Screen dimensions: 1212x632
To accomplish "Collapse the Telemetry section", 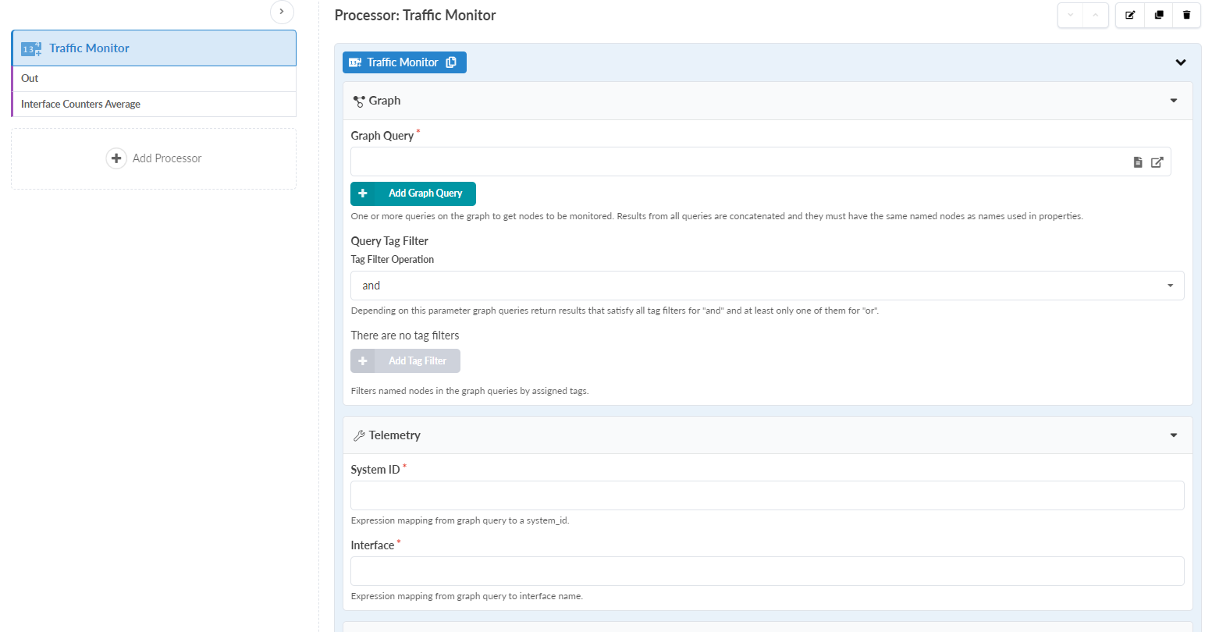I will click(1174, 435).
